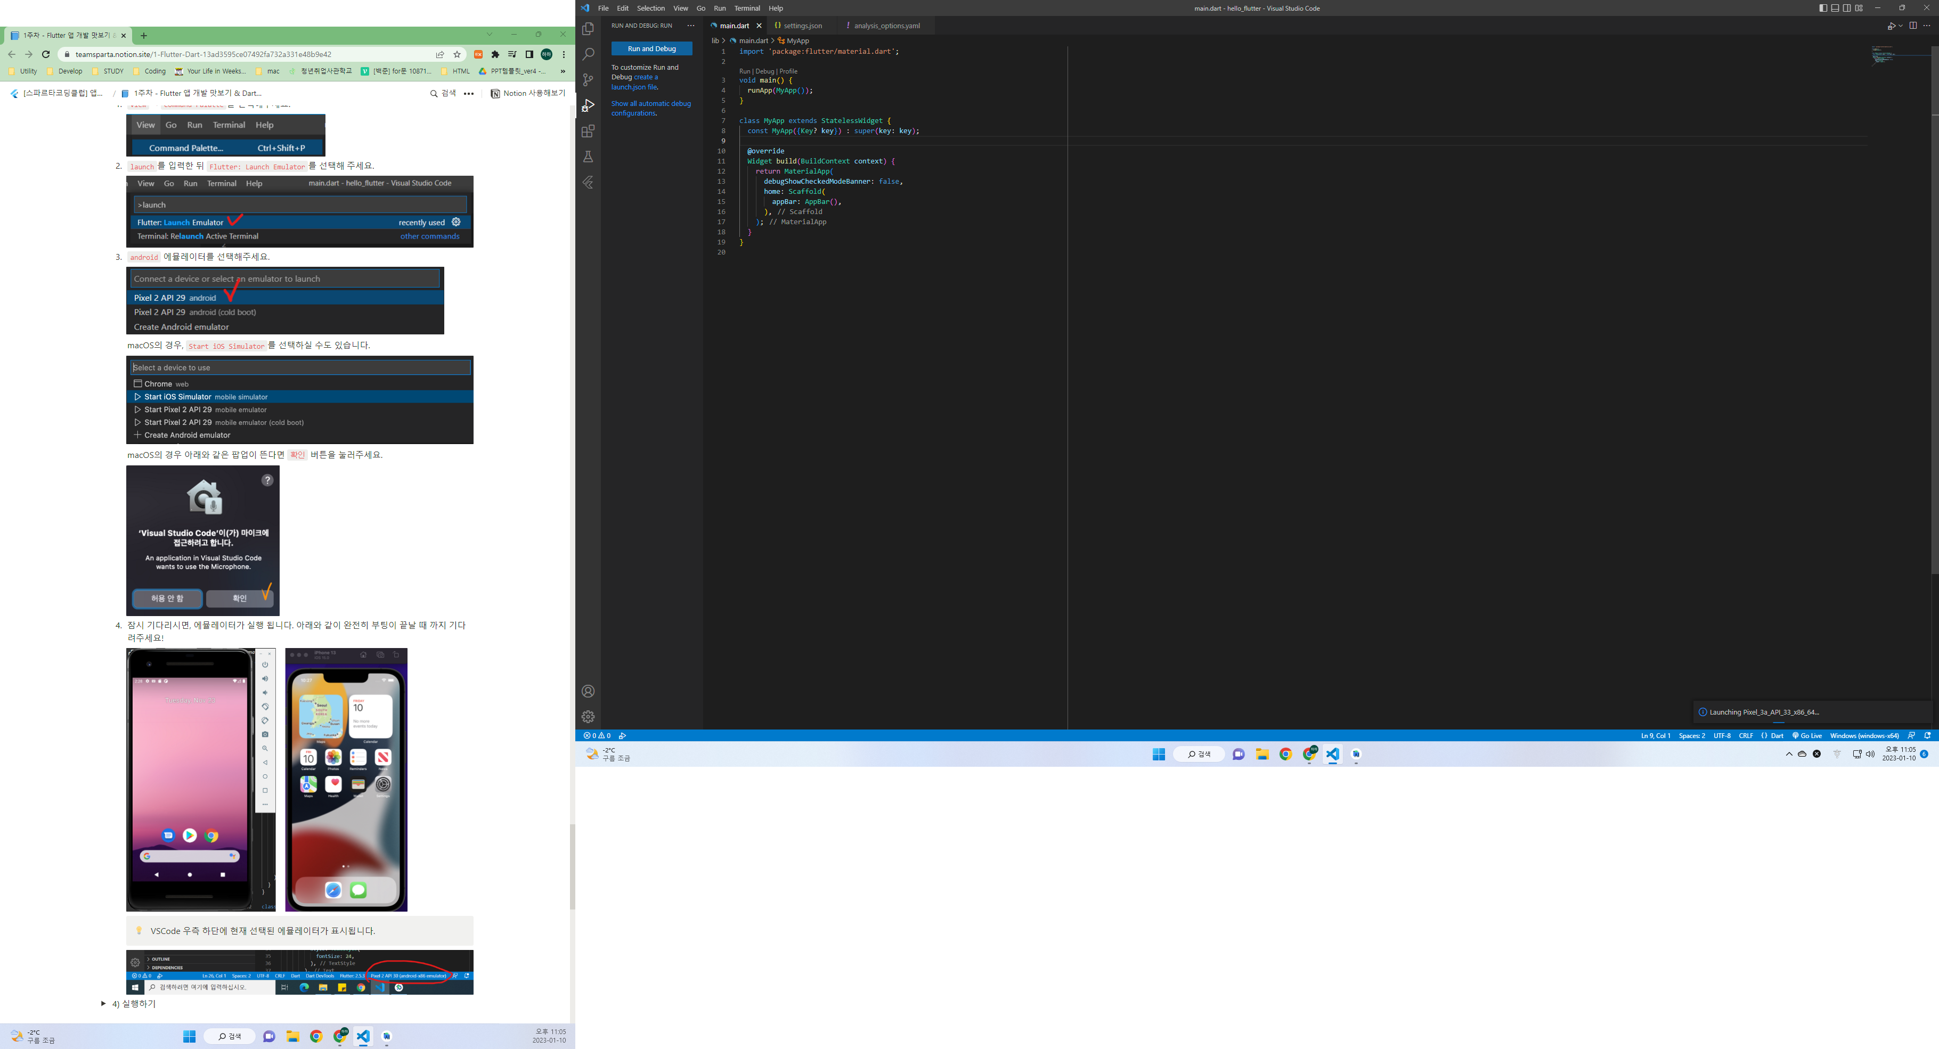This screenshot has height=1049, width=1939.
Task: Click 'Notion 사용해보기' link
Action: (x=528, y=93)
